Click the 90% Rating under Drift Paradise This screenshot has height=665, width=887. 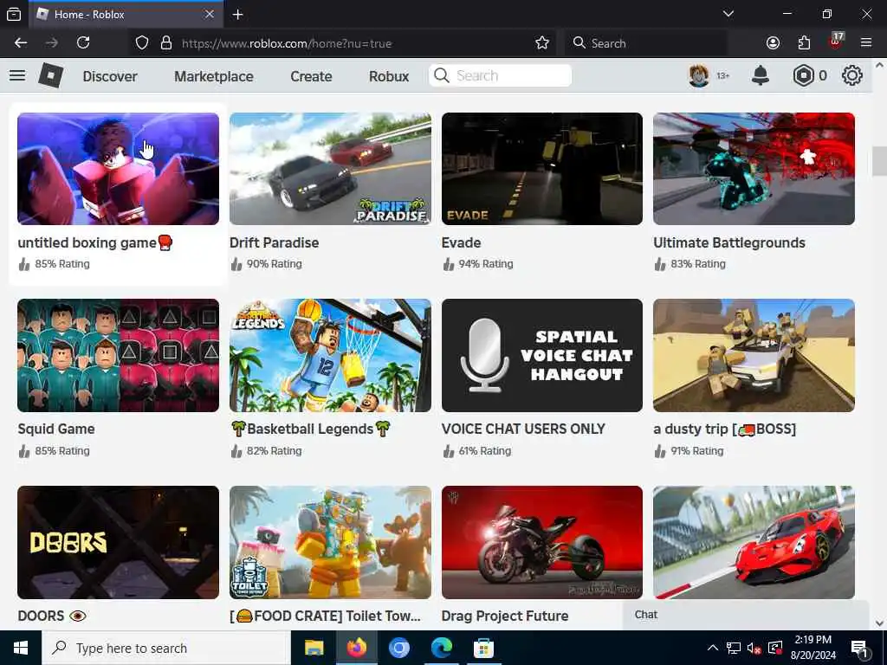tap(275, 264)
